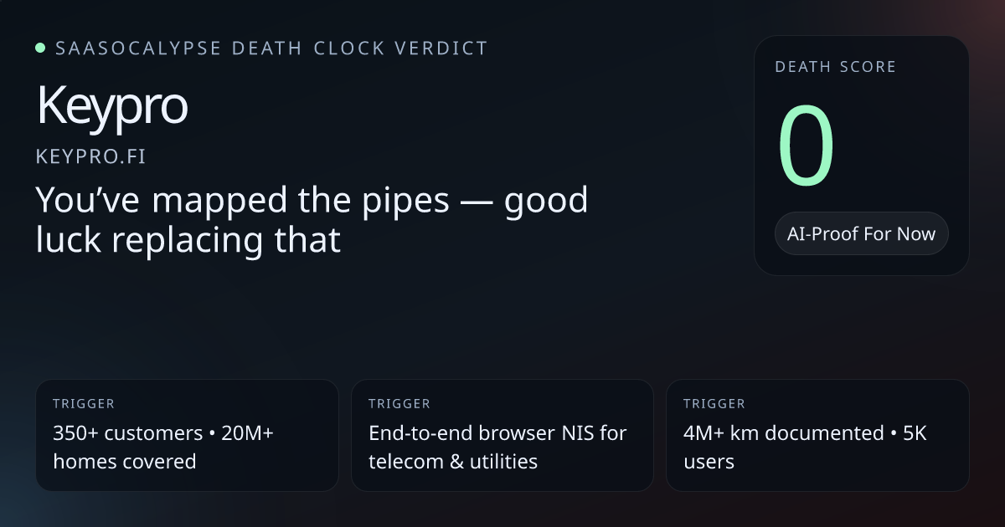
Task: Click the "telecom & utilities" text line
Action: (453, 461)
